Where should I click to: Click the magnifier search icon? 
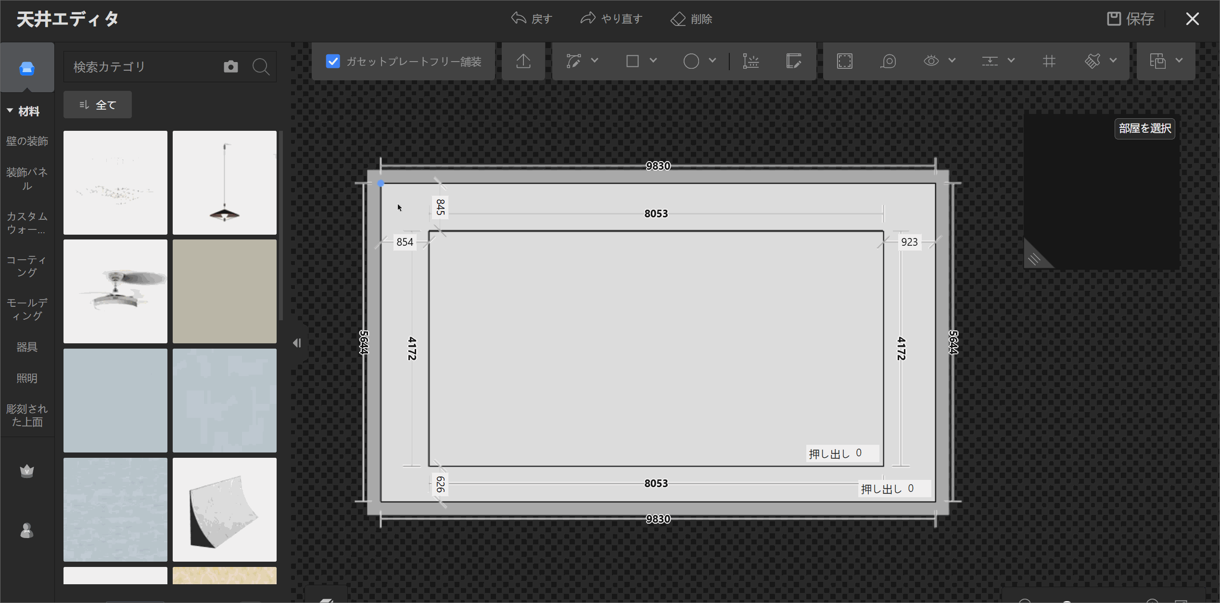(x=261, y=66)
